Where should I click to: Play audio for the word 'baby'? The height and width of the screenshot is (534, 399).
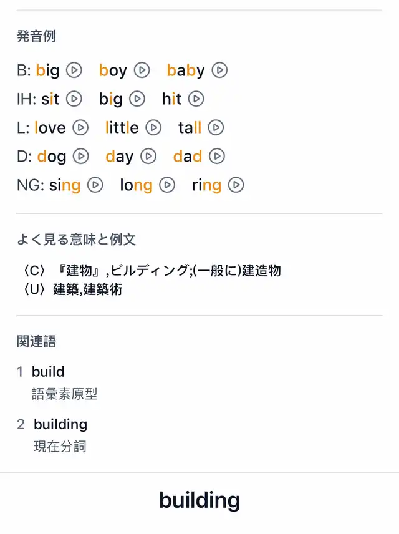(x=219, y=70)
